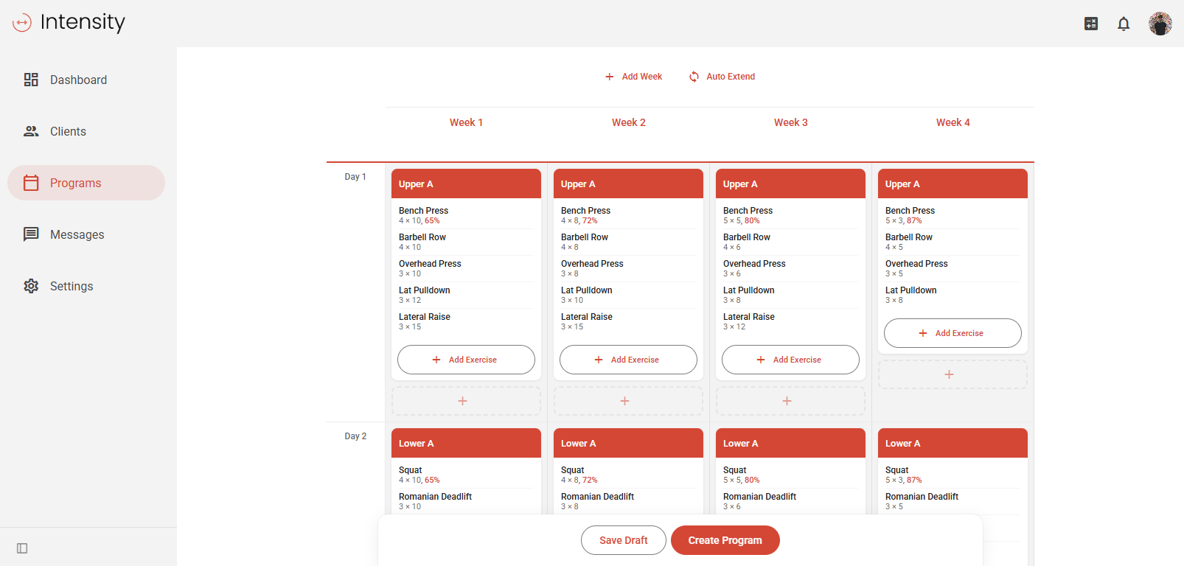Viewport: 1184px width, 566px height.
Task: Add Exercise to Week 4 Upper A
Action: tap(953, 333)
